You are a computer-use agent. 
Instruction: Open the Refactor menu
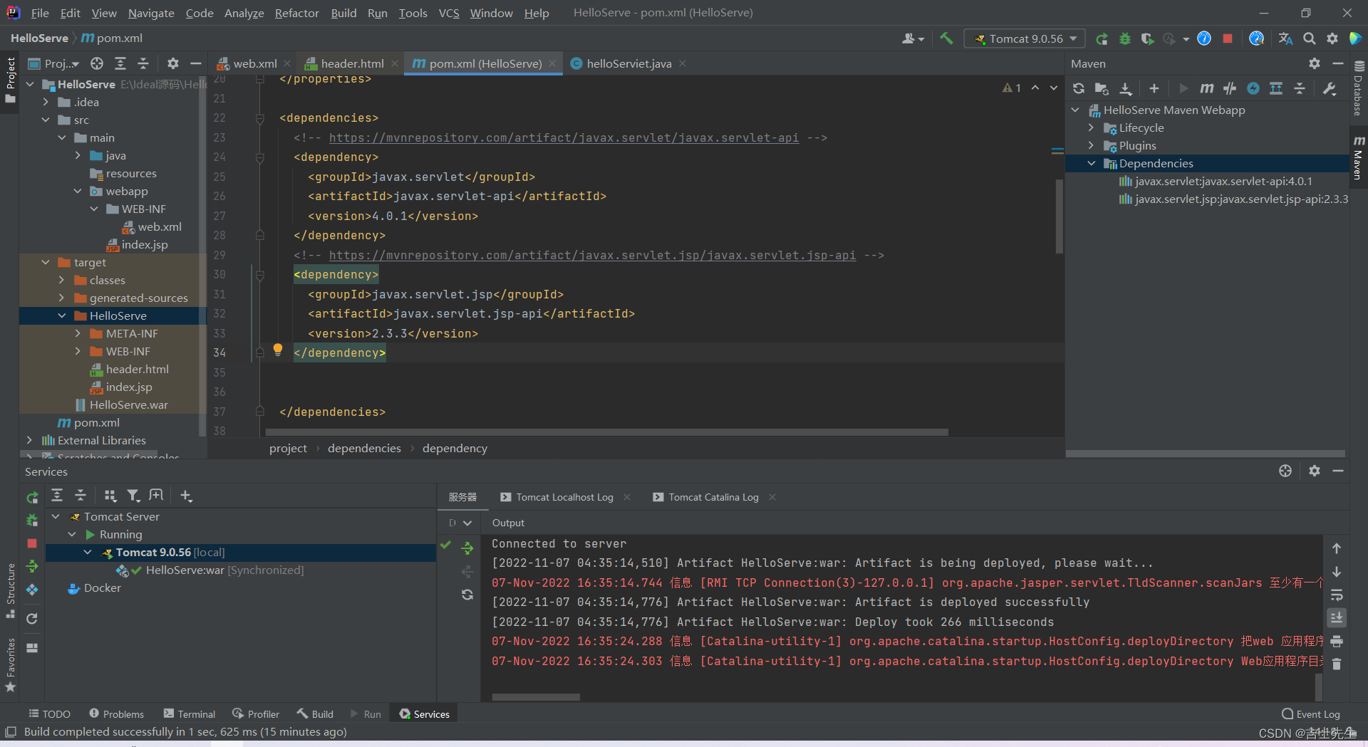pos(296,13)
